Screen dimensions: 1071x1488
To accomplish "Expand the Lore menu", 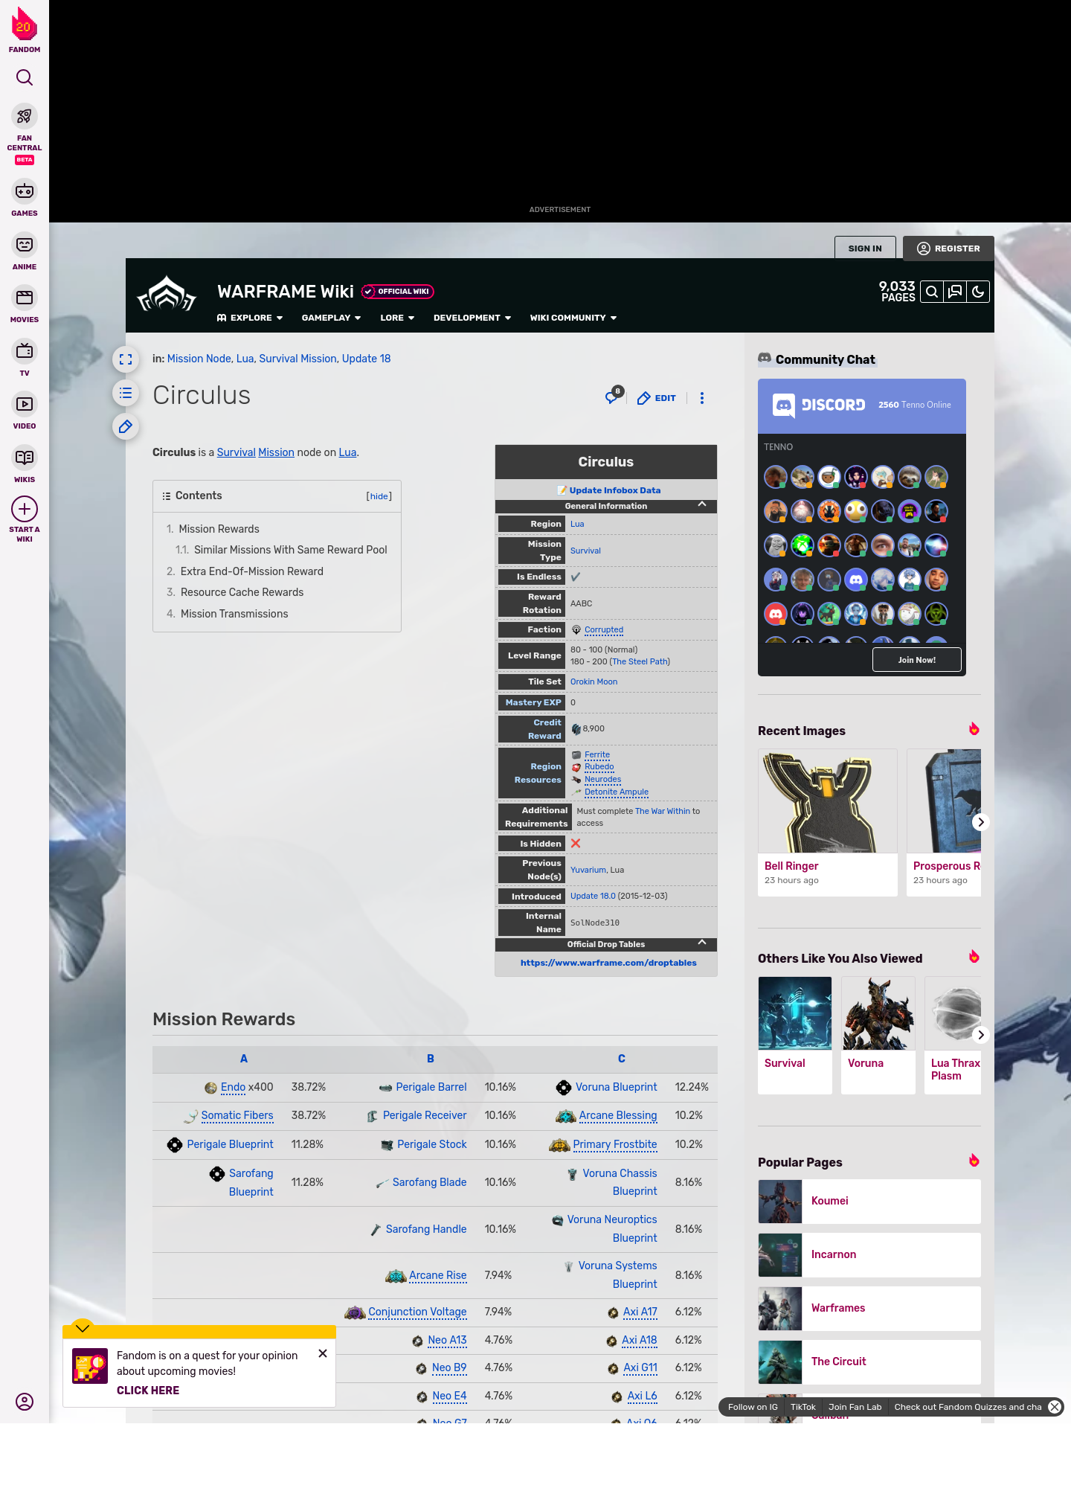I will (397, 318).
